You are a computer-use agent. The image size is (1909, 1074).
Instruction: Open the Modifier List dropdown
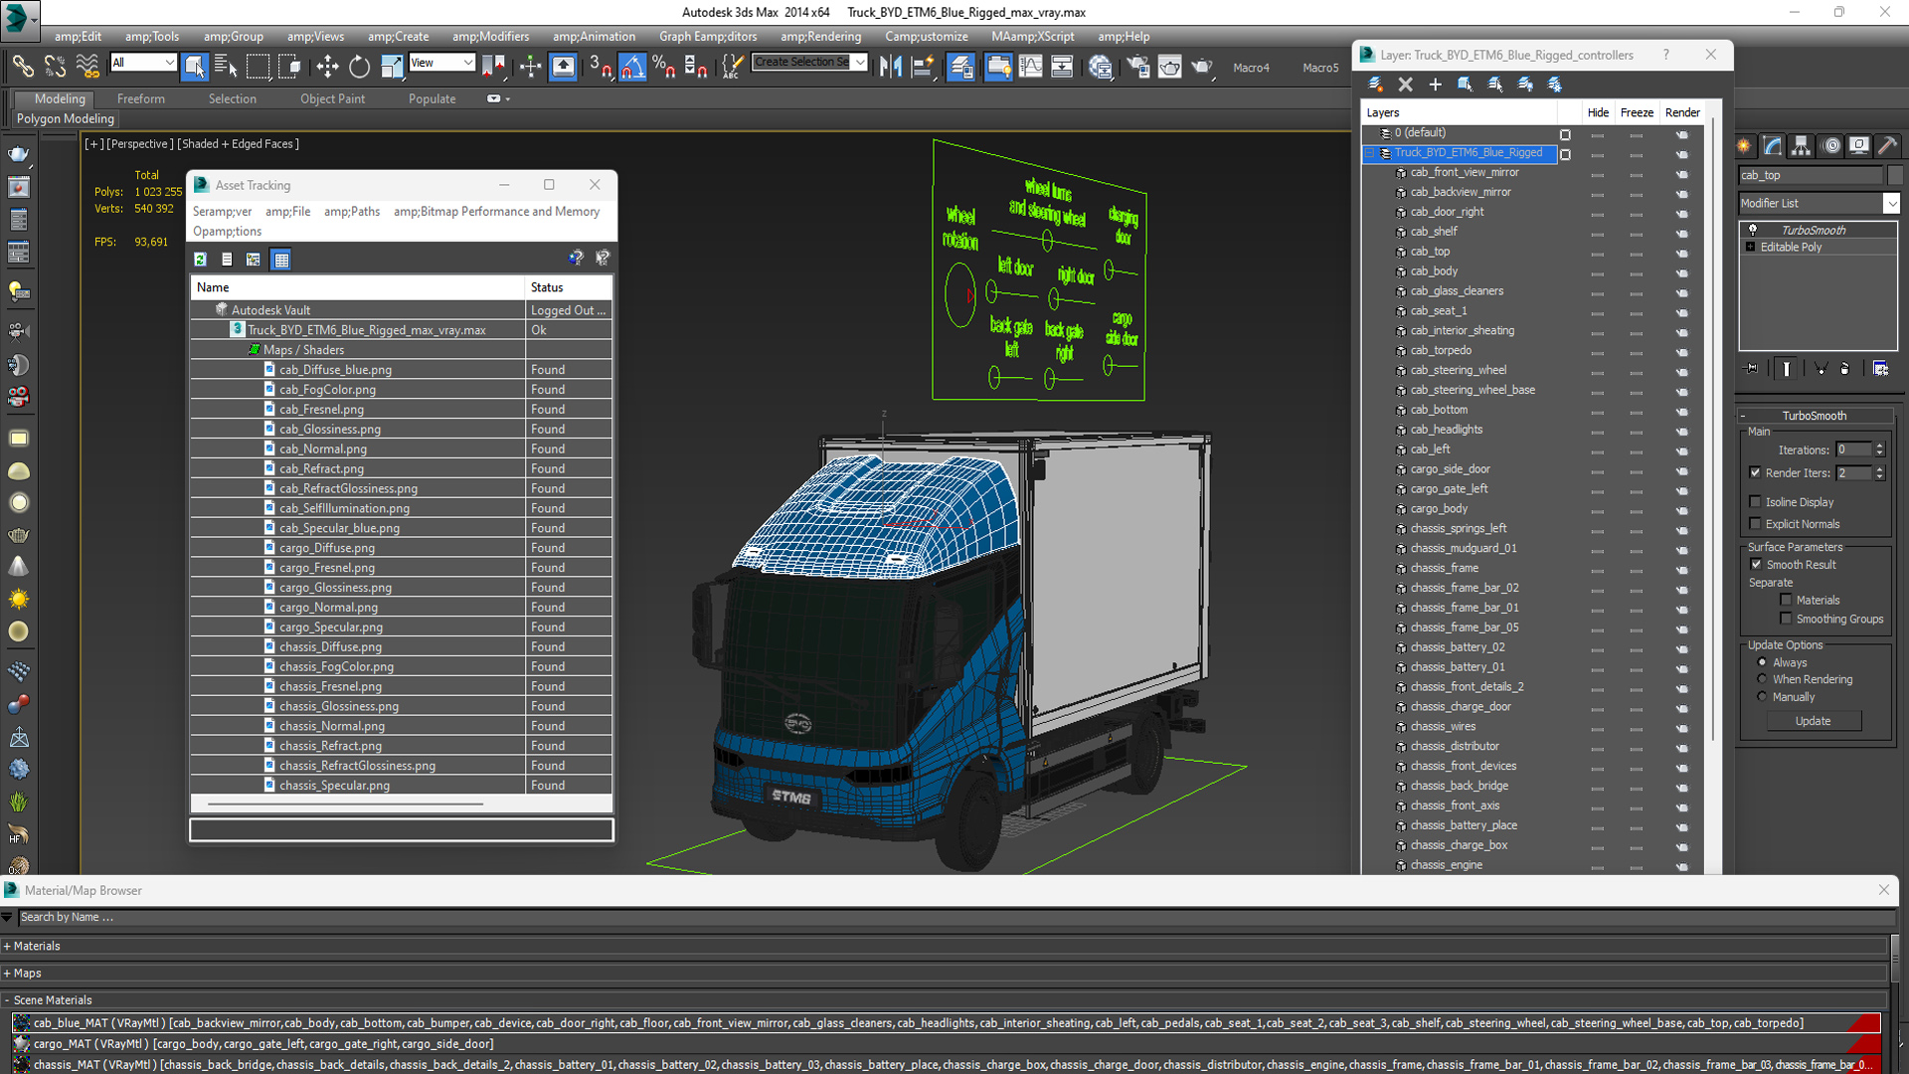click(1890, 203)
